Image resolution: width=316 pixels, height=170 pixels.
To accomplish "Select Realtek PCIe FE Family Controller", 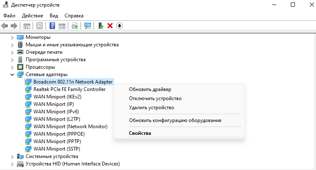I will 69,89.
